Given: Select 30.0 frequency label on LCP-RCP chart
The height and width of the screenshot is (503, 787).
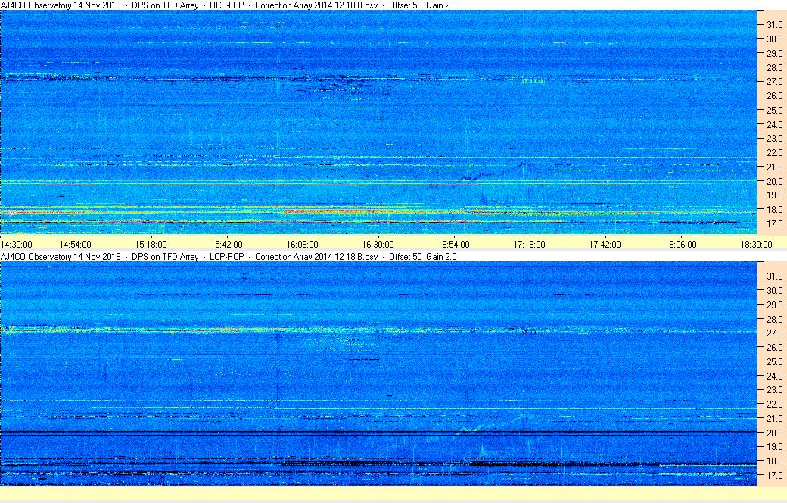Looking at the screenshot, I should [774, 290].
